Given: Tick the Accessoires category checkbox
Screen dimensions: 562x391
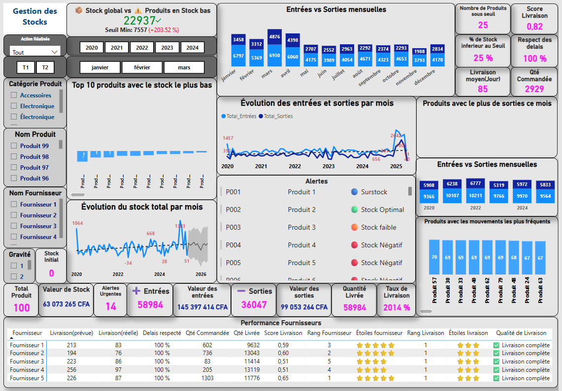Looking at the screenshot, I should coord(14,95).
